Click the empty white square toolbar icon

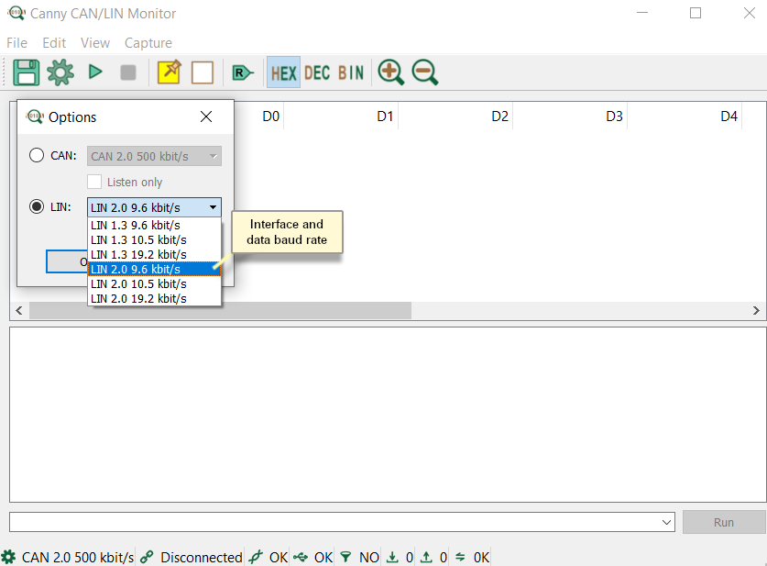[203, 72]
